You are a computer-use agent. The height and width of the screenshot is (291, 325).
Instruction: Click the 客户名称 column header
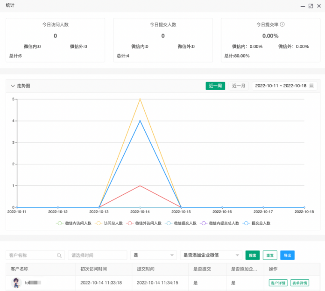pyautogui.click(x=20, y=269)
